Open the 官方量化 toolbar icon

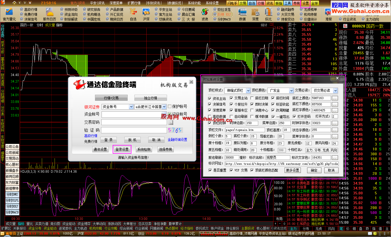click(x=9, y=14)
